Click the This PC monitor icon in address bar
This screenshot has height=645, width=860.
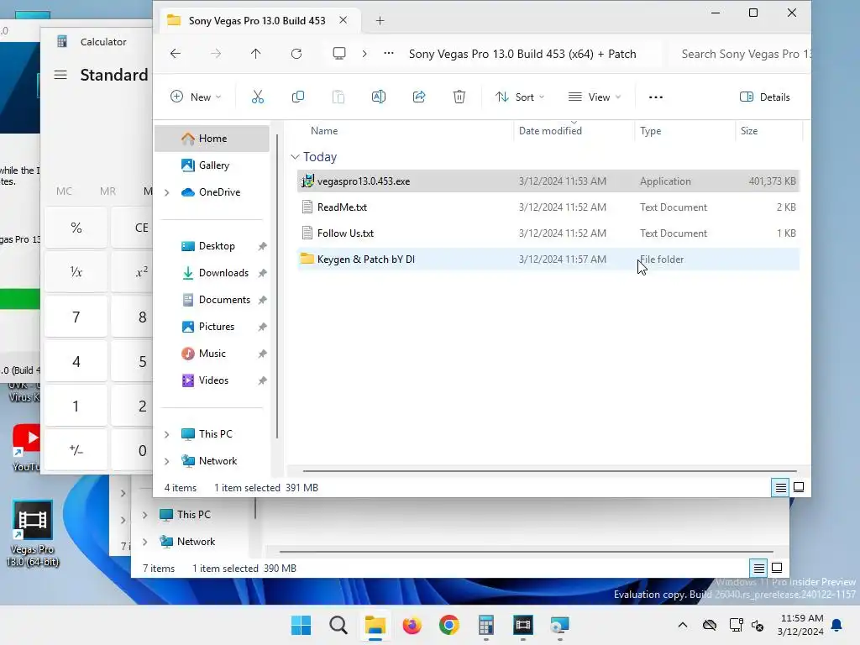point(339,53)
